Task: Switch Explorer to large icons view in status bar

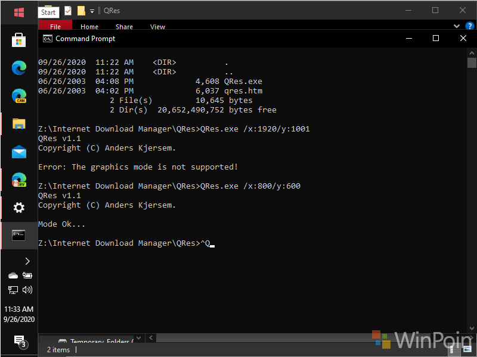Action: (x=467, y=350)
